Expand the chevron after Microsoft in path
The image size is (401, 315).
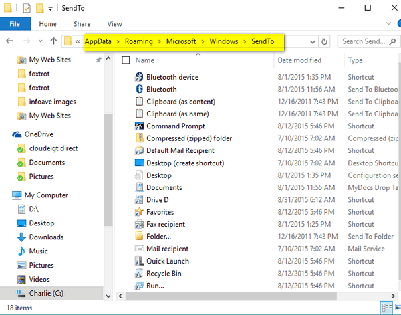point(203,41)
